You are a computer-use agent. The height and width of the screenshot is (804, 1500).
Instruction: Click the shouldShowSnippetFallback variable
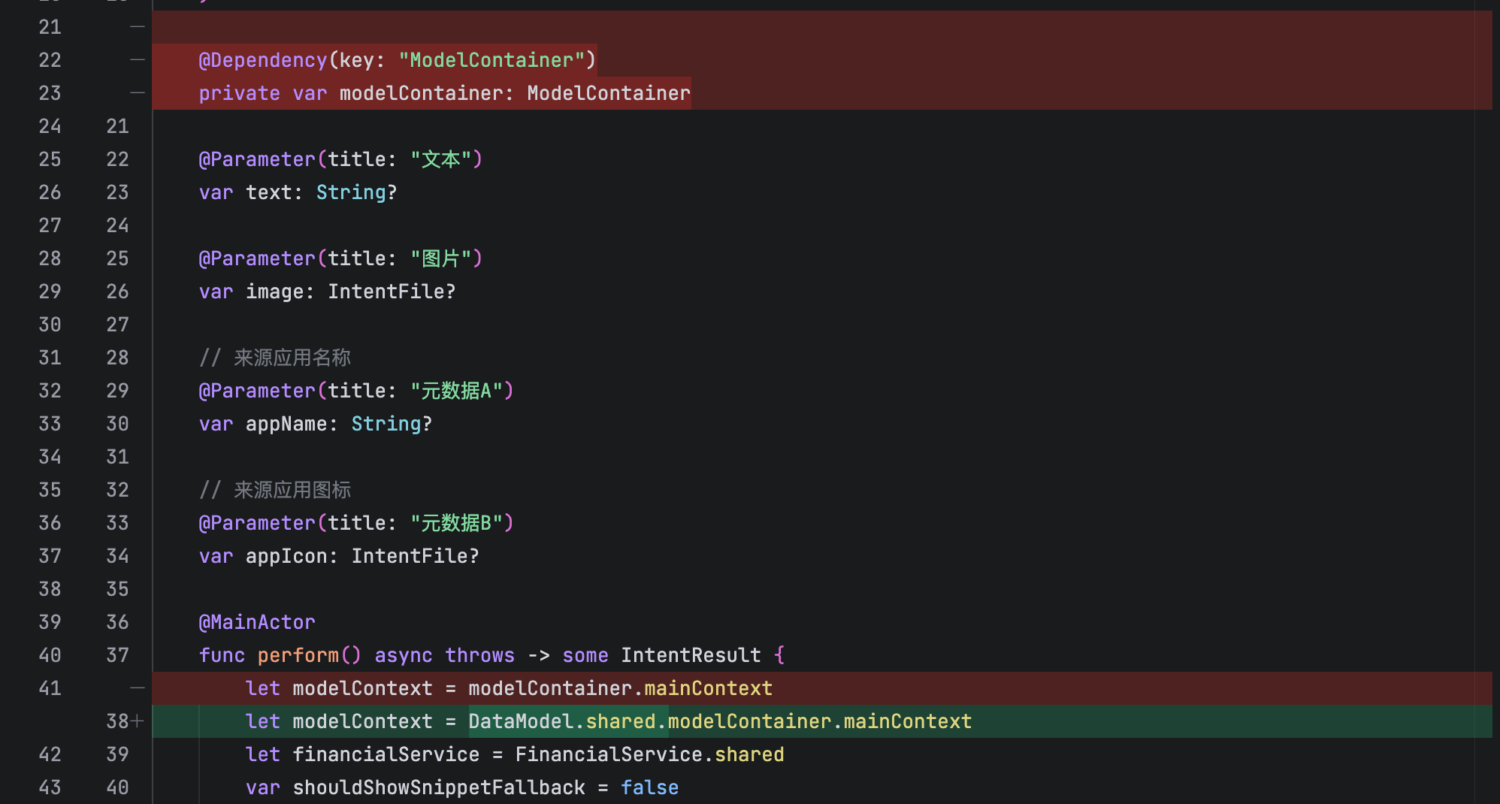point(438,787)
